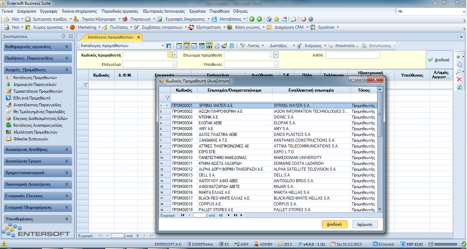Click the Α.Φ.Μ. input field
This screenshot has height=249, width=467.
(x=353, y=55)
